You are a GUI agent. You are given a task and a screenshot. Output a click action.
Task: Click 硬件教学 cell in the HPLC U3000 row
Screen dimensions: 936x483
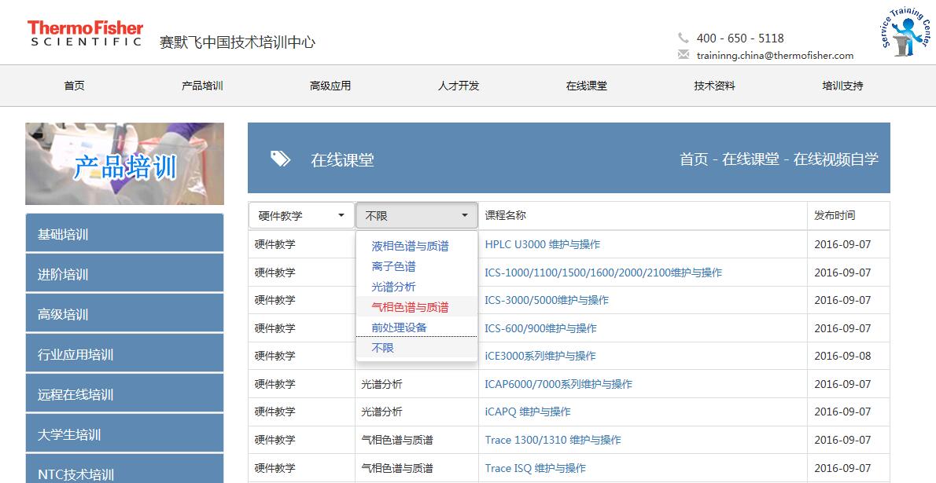(x=275, y=244)
